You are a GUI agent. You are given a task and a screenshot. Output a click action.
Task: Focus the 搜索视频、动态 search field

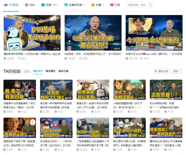pos(137,5)
